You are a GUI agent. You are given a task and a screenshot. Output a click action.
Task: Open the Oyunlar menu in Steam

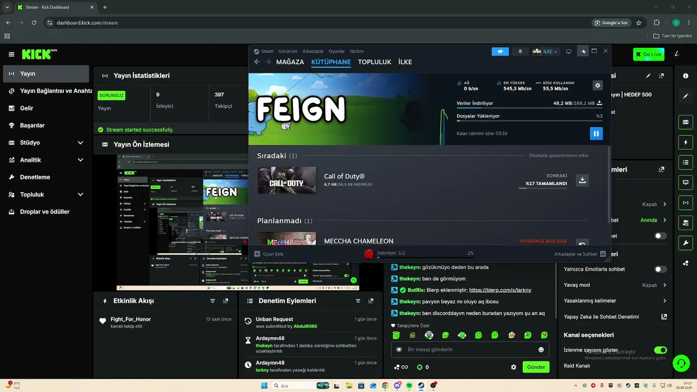pos(337,51)
